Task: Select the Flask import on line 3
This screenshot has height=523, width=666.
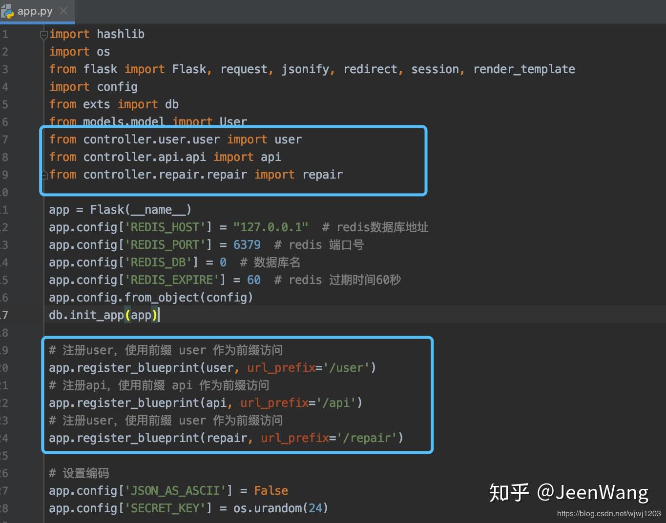Action: coord(189,69)
